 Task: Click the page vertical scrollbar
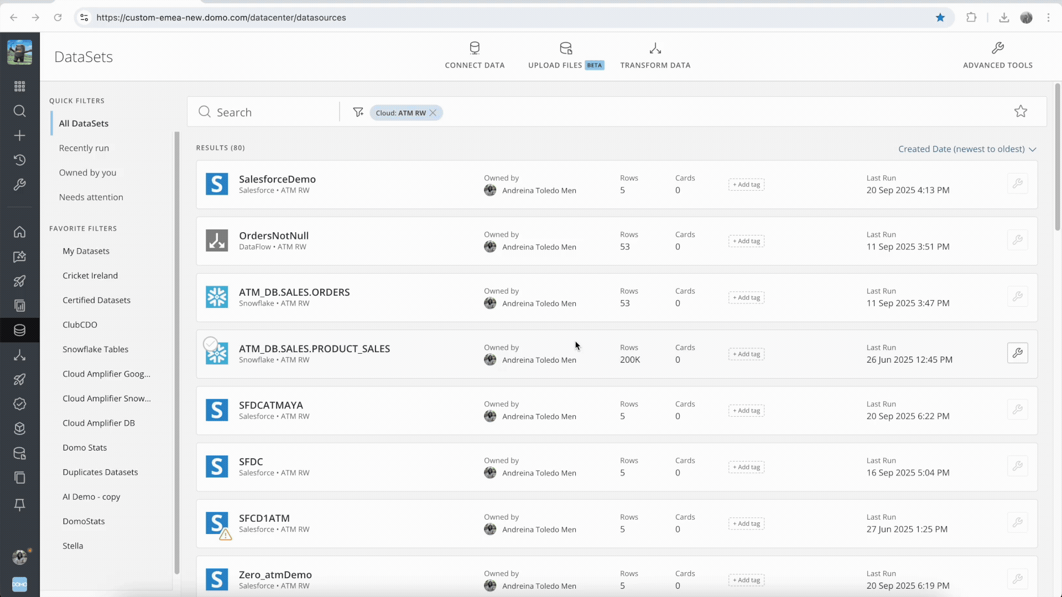[1058, 157]
